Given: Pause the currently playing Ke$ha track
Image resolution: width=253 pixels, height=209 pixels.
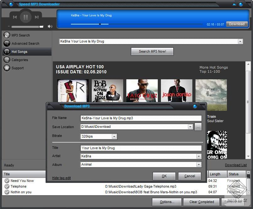Looking at the screenshot, I should 25,17.
